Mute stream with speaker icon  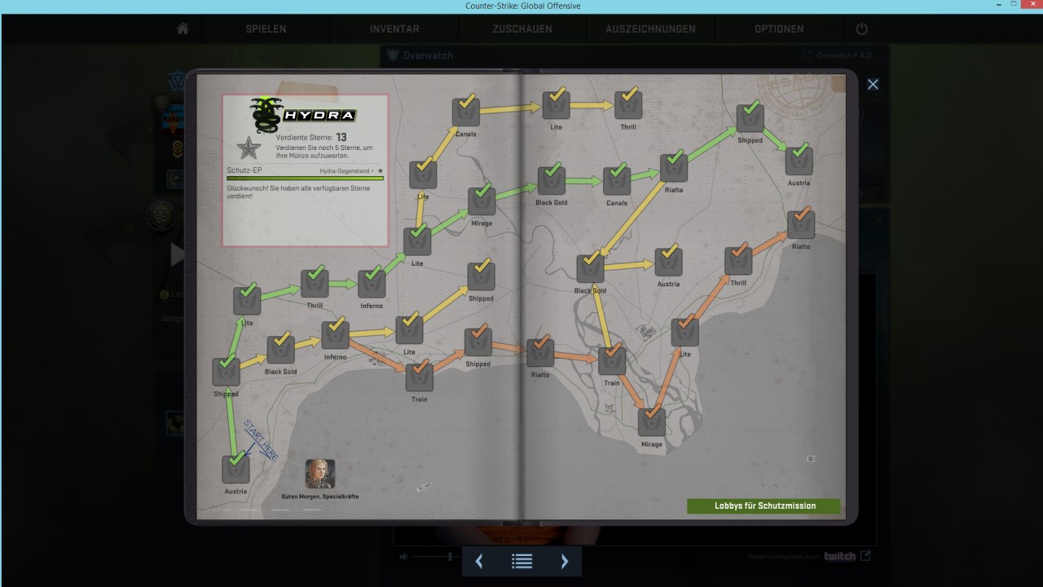coord(403,557)
